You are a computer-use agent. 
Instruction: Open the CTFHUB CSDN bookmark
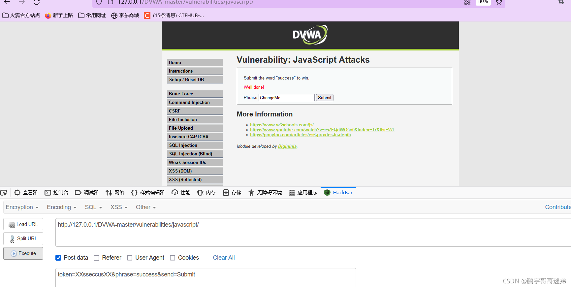[174, 16]
